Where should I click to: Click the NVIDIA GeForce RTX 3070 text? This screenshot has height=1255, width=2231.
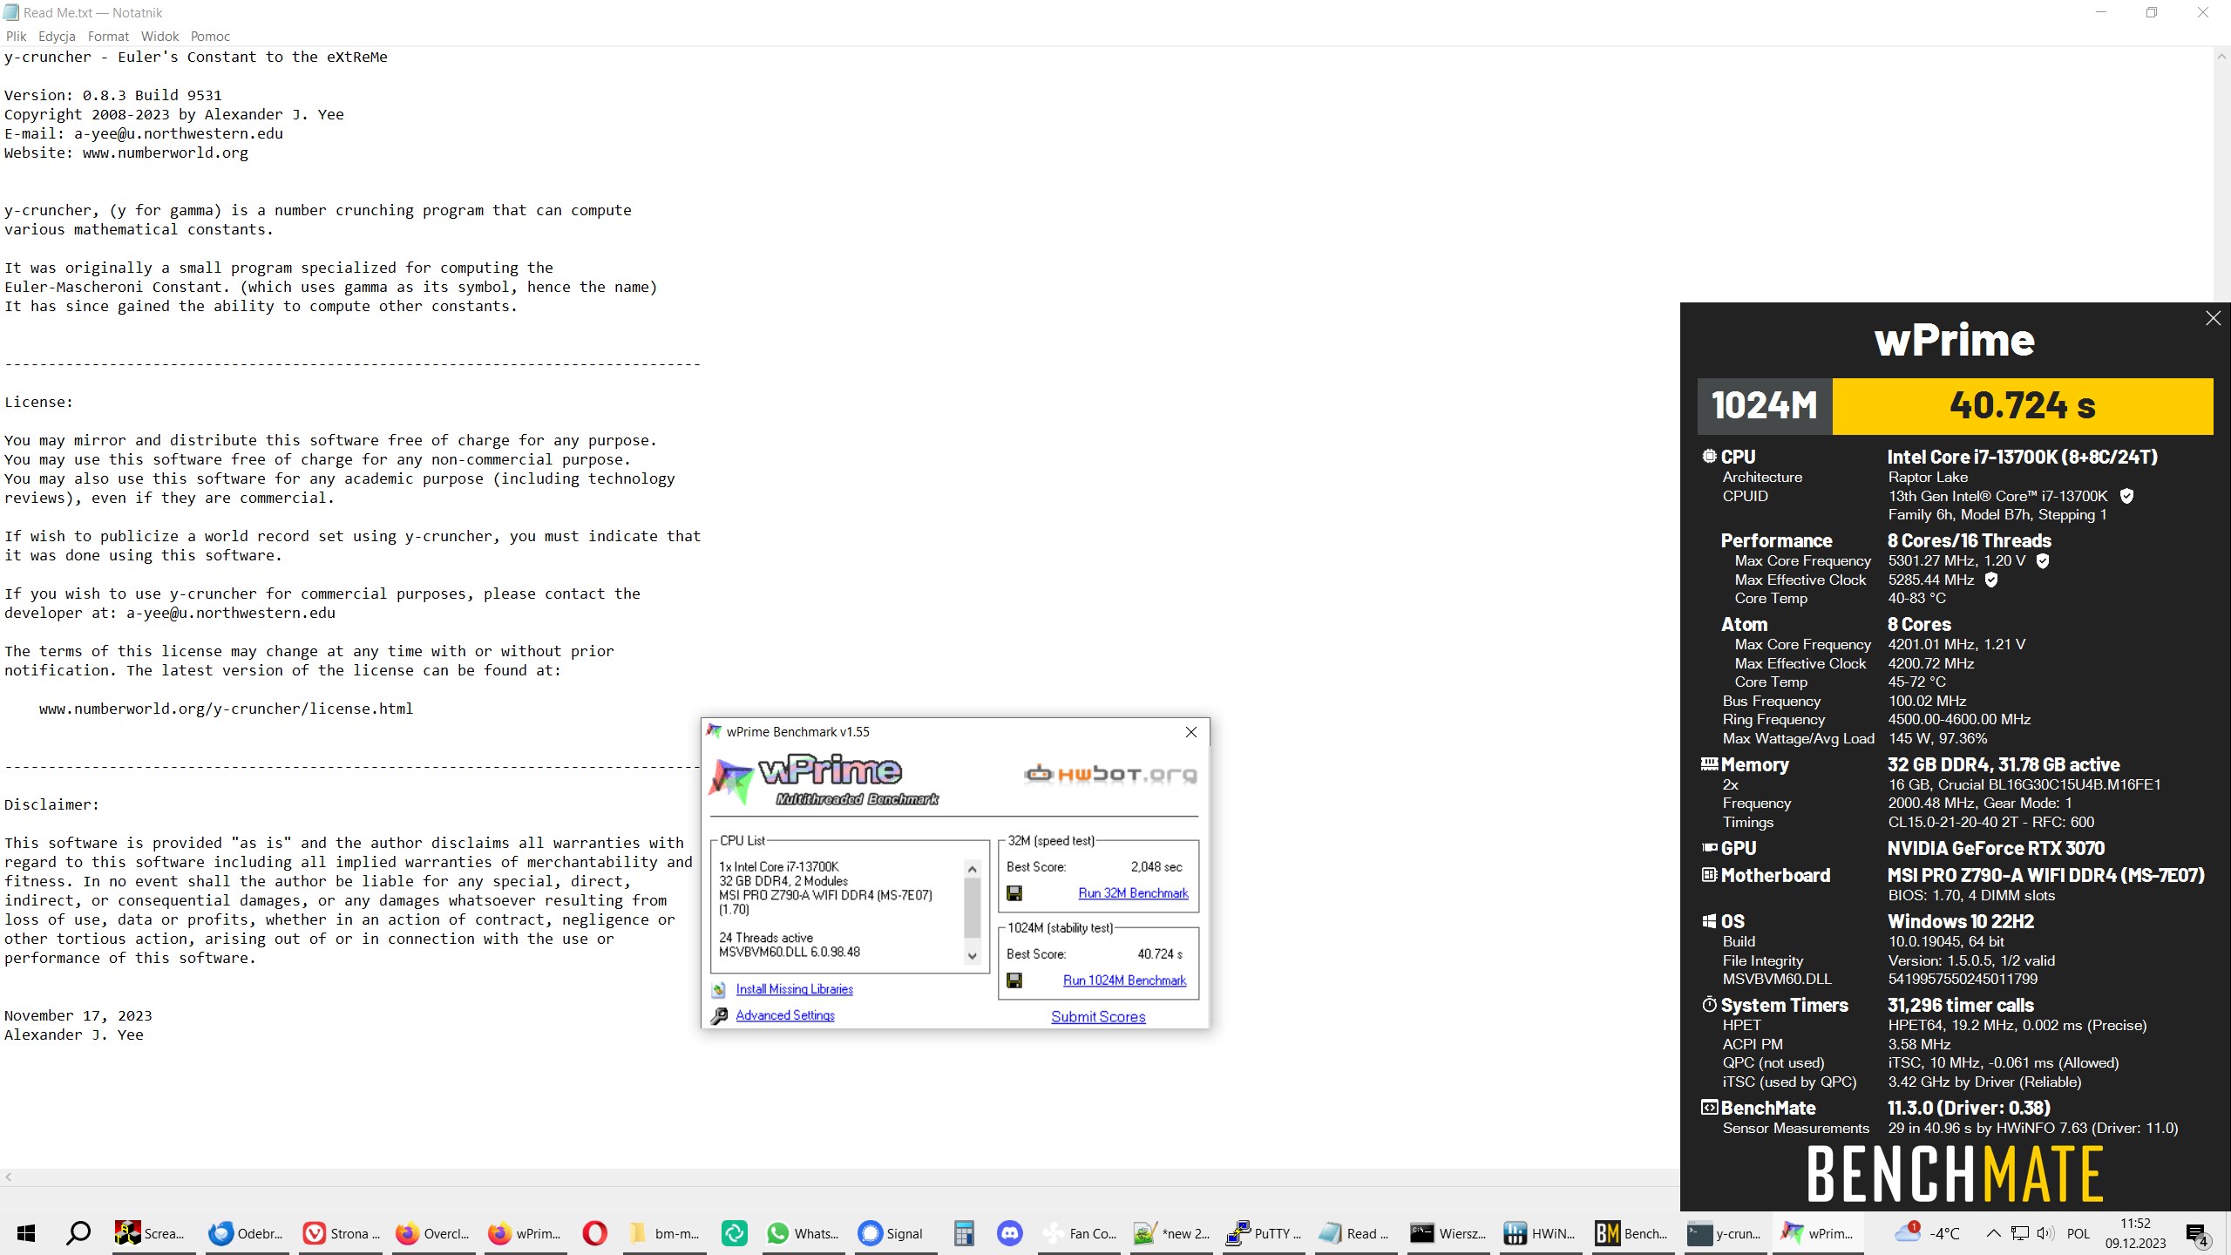[x=1996, y=848]
